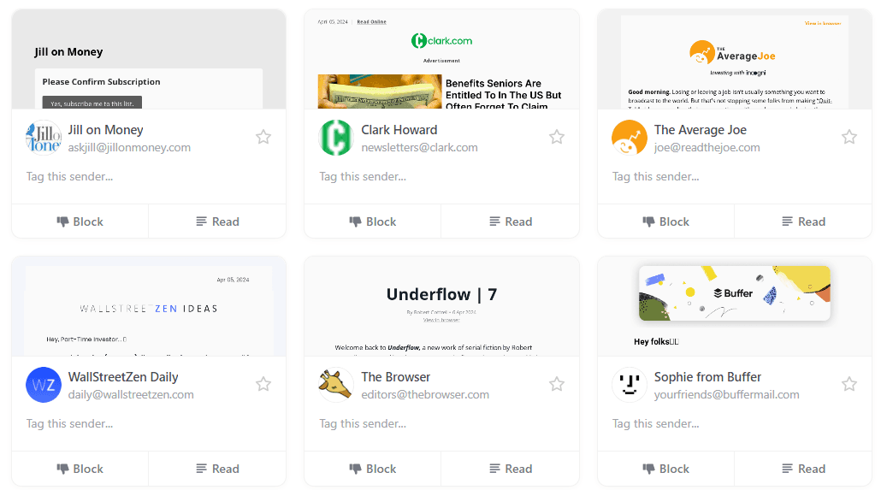
Task: Read emails from Sophie from Buffer
Action: click(803, 469)
